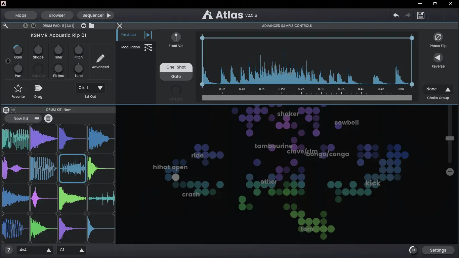The image size is (459, 258).
Task: Save using the floppy disk icon
Action: (x=421, y=15)
